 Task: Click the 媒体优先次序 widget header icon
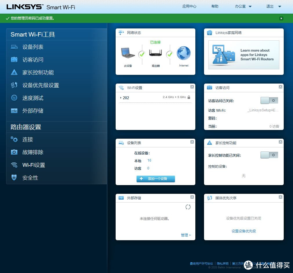(x=210, y=198)
